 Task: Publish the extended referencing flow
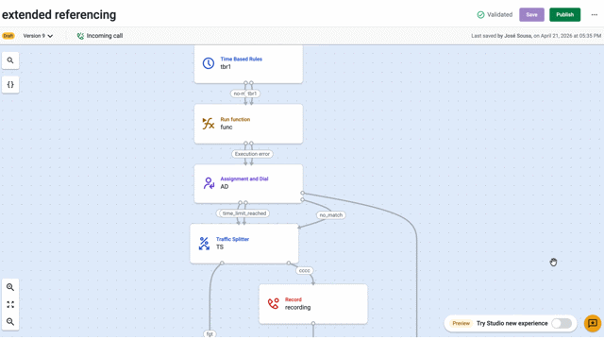pos(564,15)
